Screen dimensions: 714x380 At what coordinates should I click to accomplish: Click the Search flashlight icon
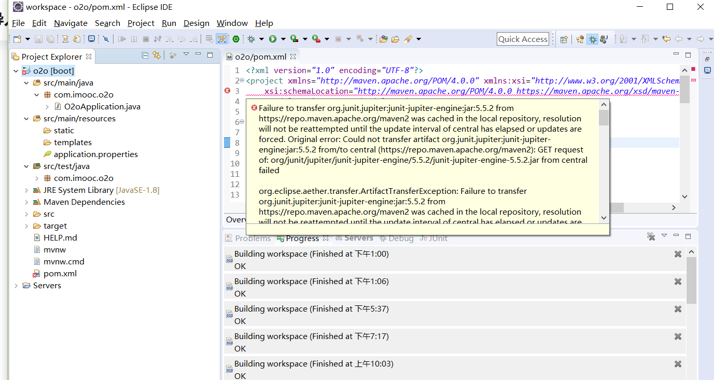(x=408, y=39)
